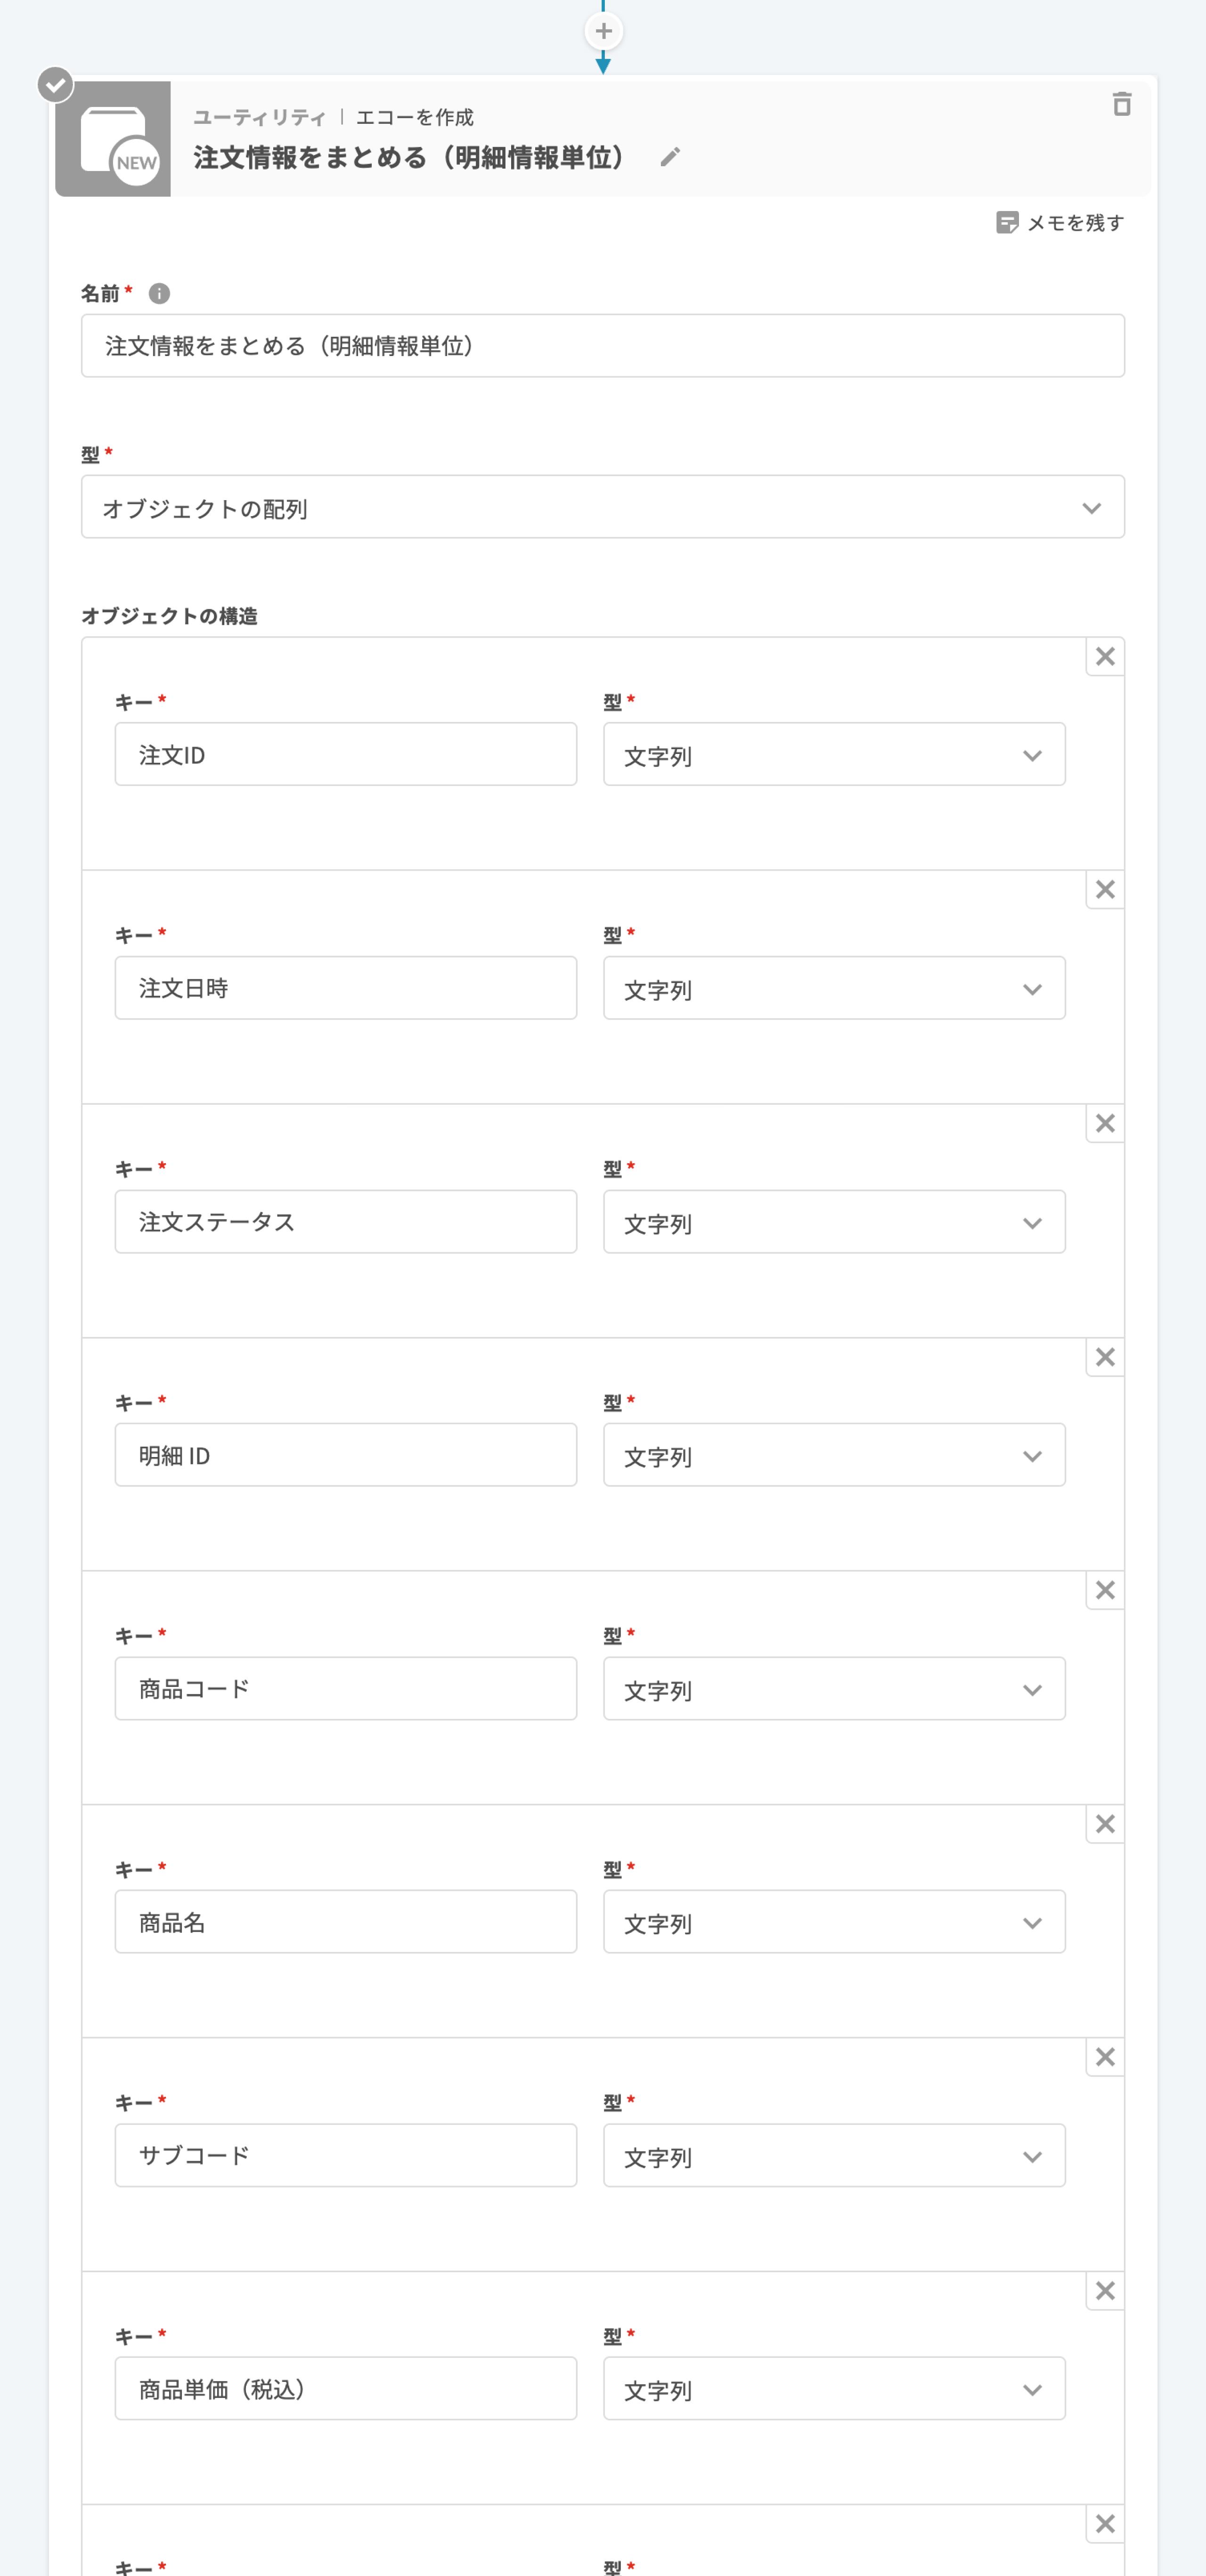Click the plus icon to add a step

tap(603, 31)
